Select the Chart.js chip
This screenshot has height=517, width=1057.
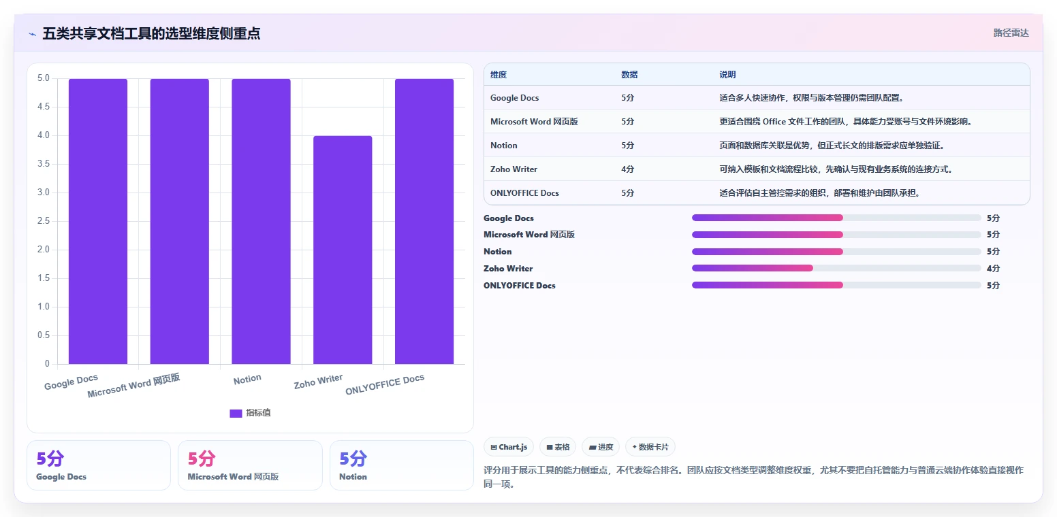[509, 447]
